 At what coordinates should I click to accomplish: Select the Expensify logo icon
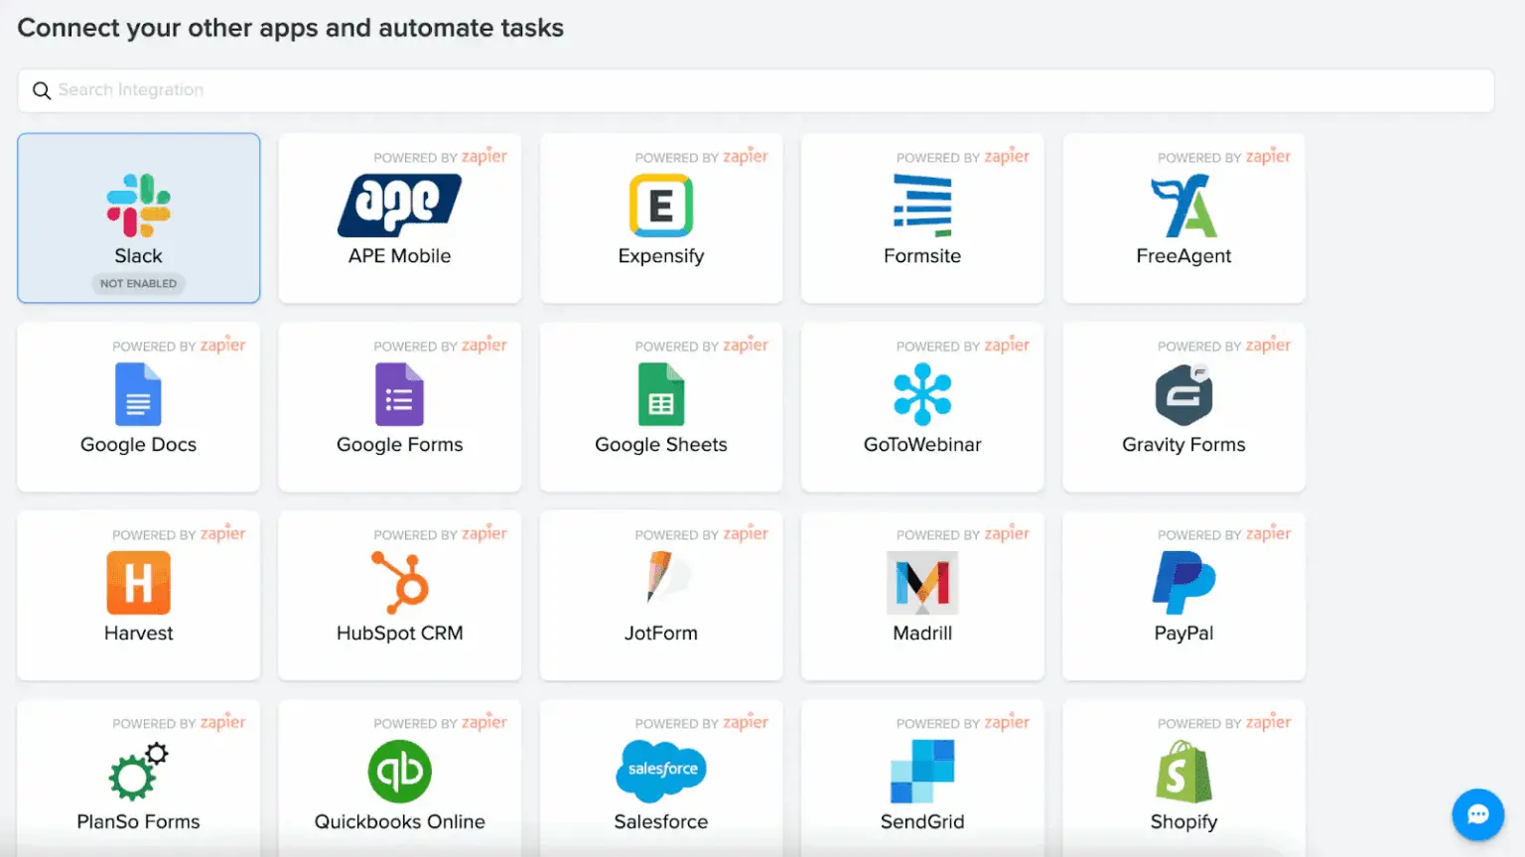[x=660, y=205]
